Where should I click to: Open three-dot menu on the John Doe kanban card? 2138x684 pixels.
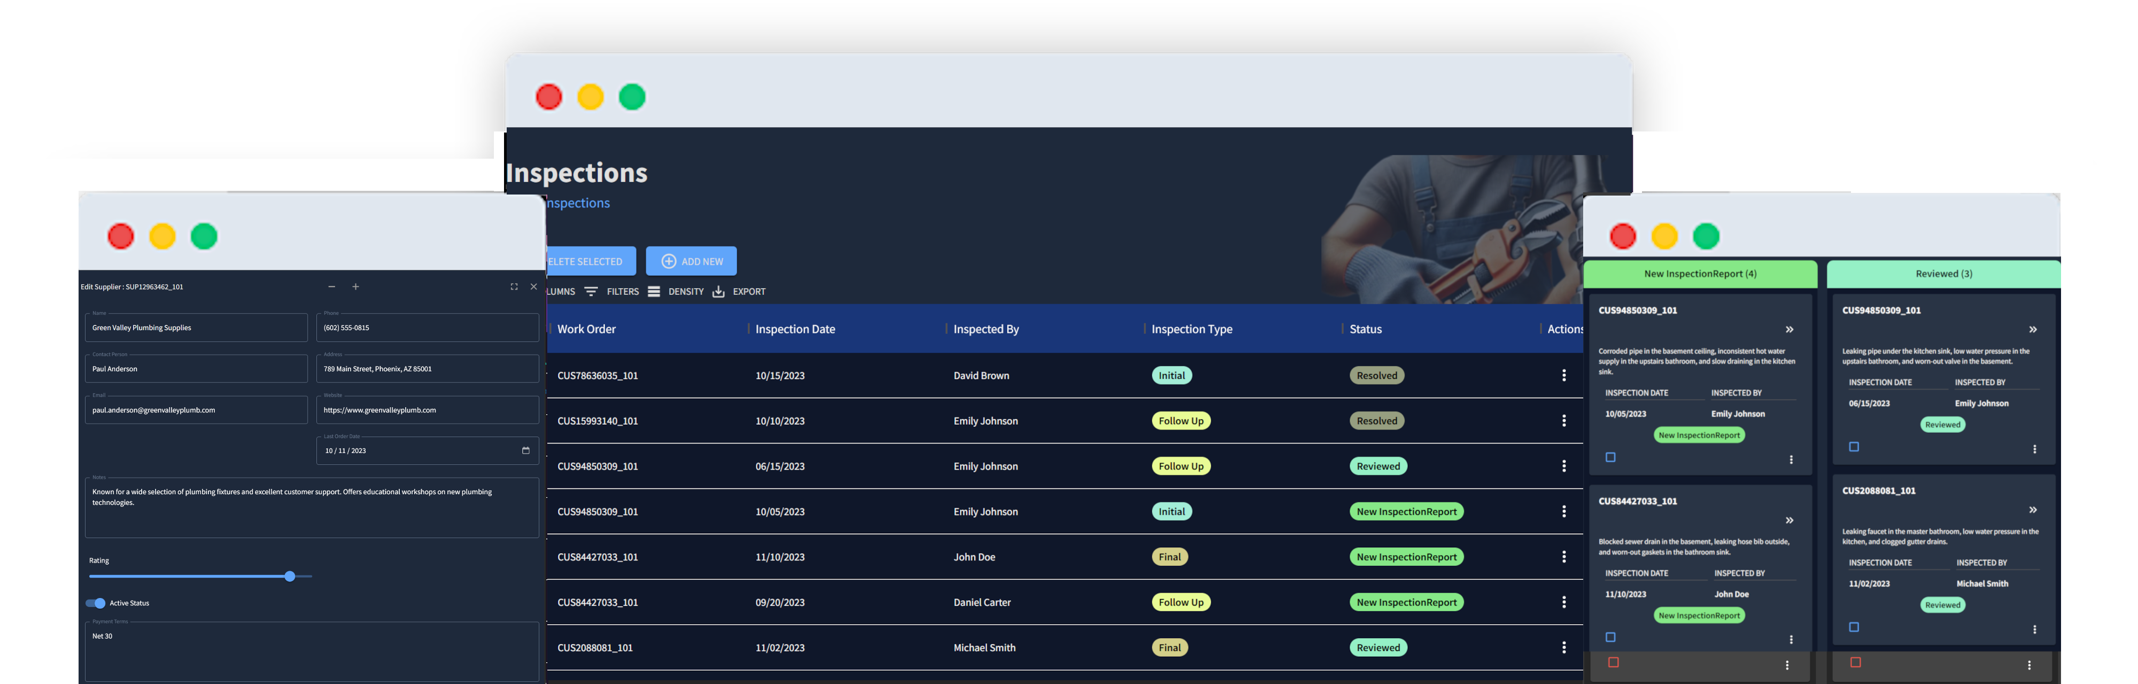pyautogui.click(x=1791, y=640)
